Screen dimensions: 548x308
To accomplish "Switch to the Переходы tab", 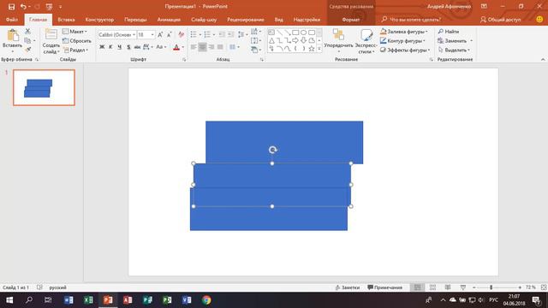I will pyautogui.click(x=135, y=20).
